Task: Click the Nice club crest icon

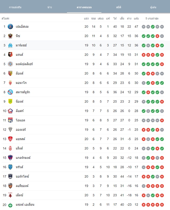Action: (10, 36)
